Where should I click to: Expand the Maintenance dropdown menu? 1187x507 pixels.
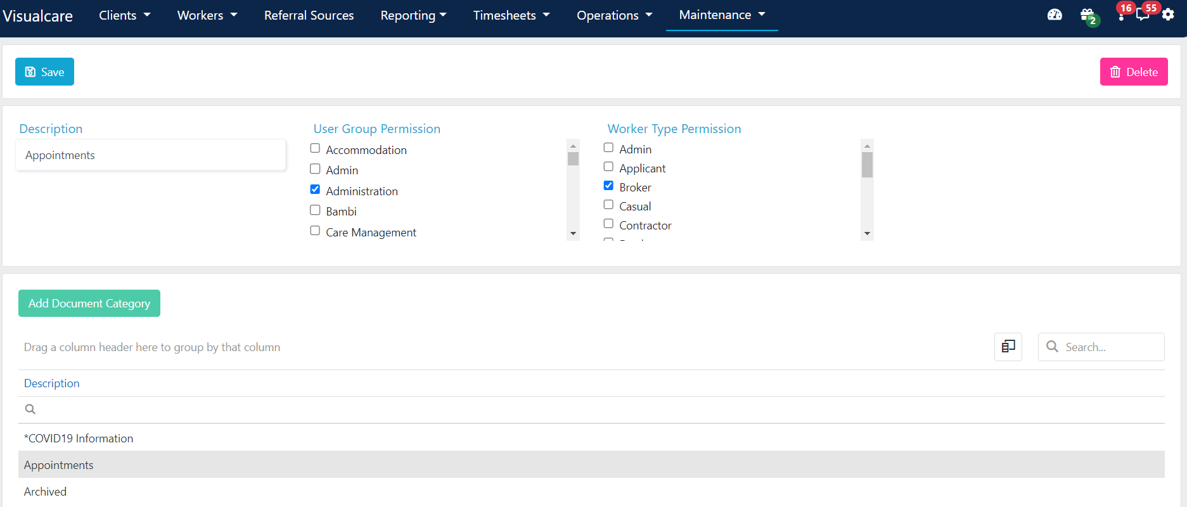click(x=722, y=15)
